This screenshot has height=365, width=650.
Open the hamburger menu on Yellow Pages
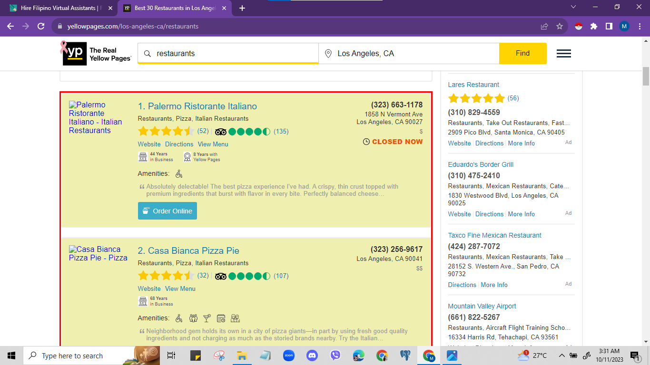coord(564,54)
